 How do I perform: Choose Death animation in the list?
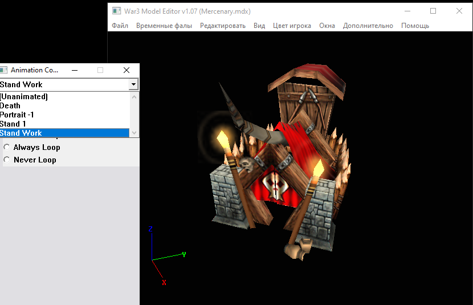point(64,105)
